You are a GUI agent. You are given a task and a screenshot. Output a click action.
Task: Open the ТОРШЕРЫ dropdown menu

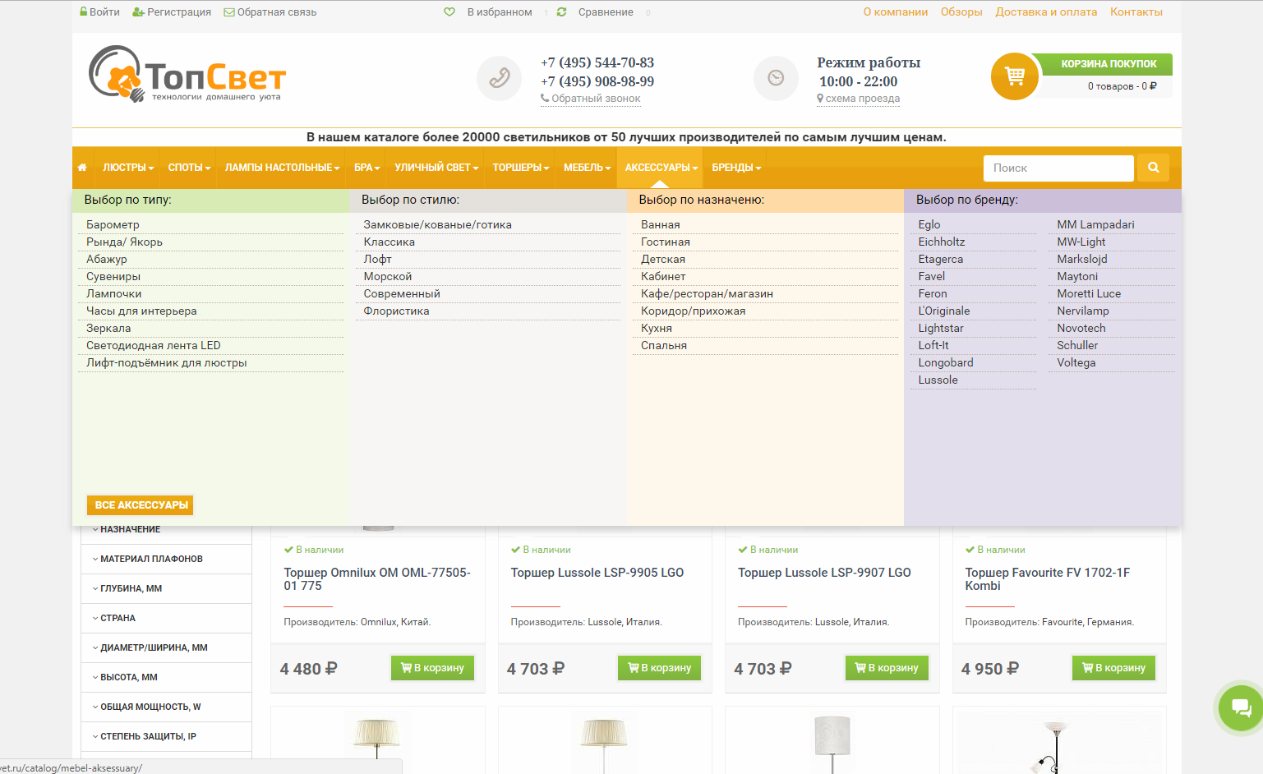520,168
